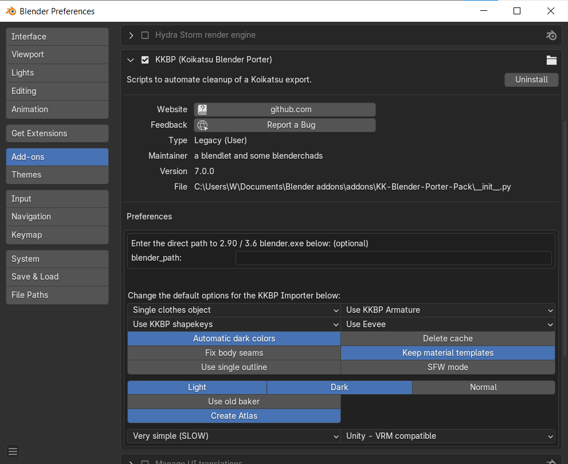
Task: Enable Fix body seams option
Action: point(234,353)
